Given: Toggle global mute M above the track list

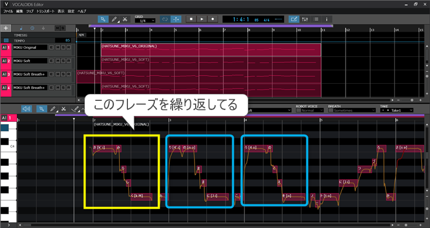Looking at the screenshot, I should click(x=58, y=28).
